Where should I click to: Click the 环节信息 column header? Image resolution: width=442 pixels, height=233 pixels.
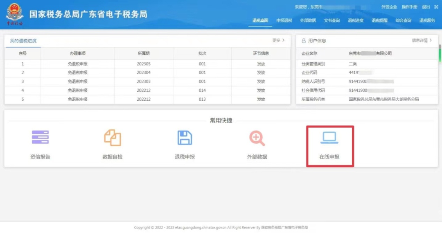point(261,53)
